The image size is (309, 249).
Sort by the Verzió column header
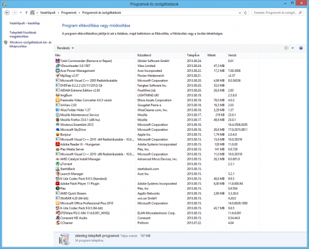(243, 55)
